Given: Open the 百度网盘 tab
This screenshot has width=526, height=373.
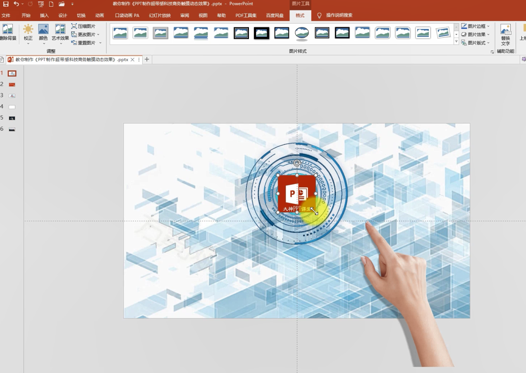Looking at the screenshot, I should click(275, 15).
